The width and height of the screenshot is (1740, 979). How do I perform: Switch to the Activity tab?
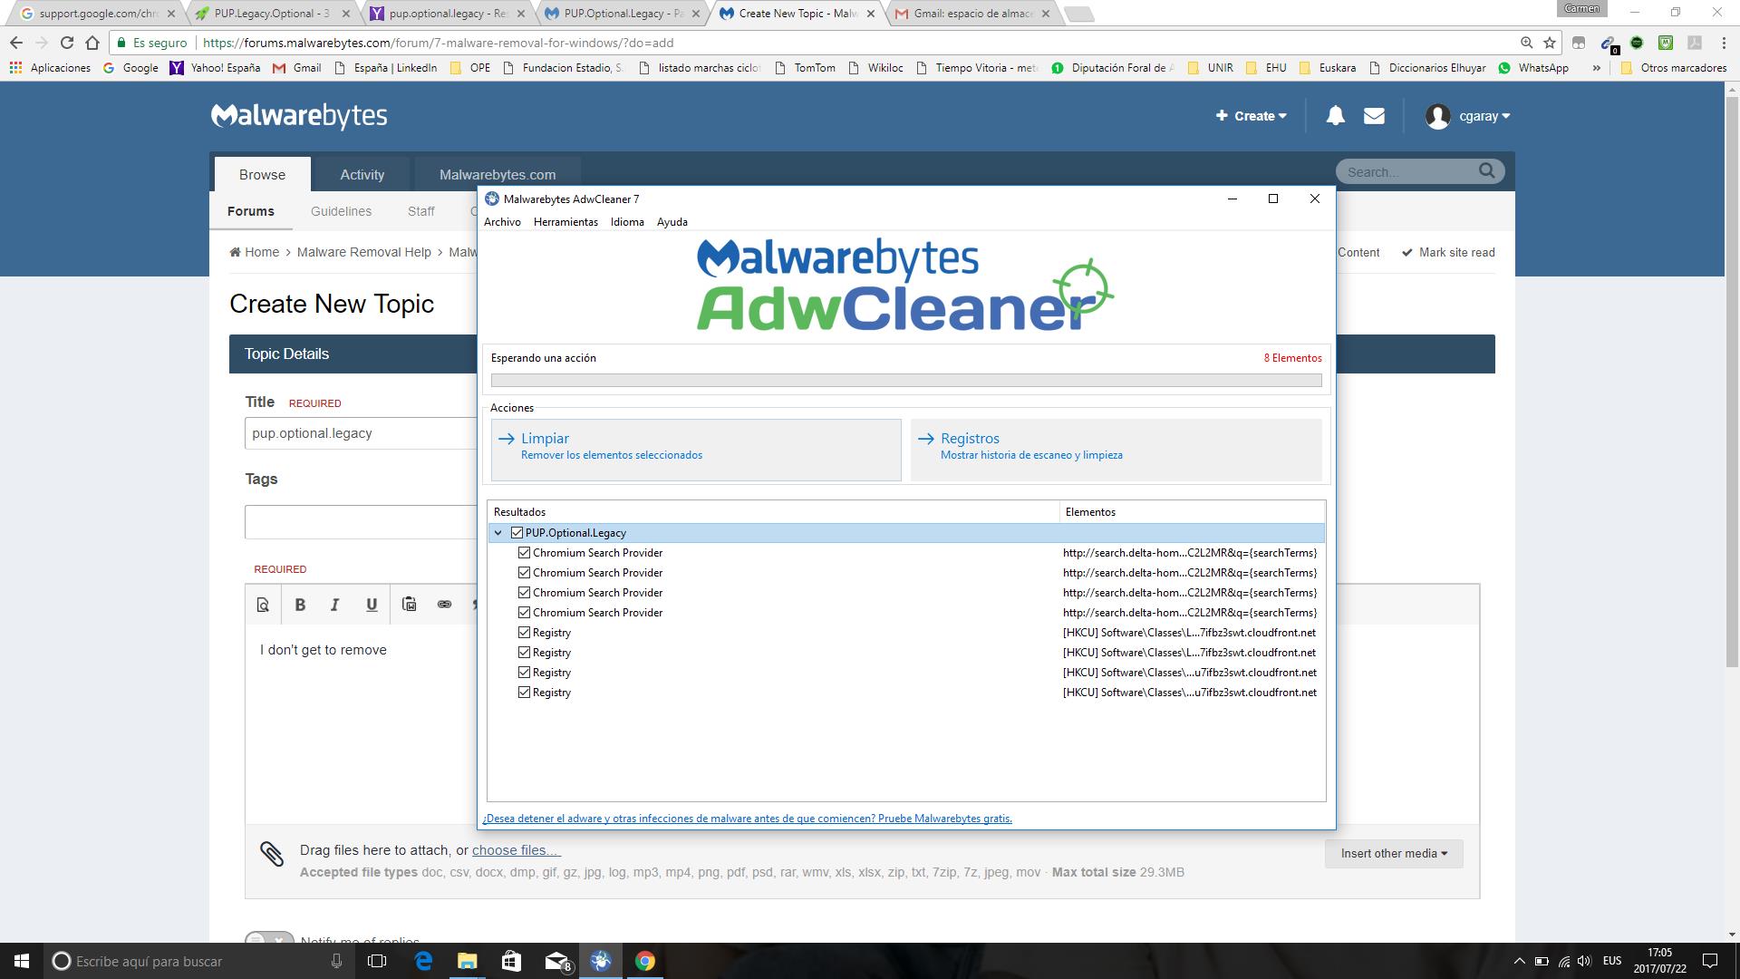pos(362,175)
